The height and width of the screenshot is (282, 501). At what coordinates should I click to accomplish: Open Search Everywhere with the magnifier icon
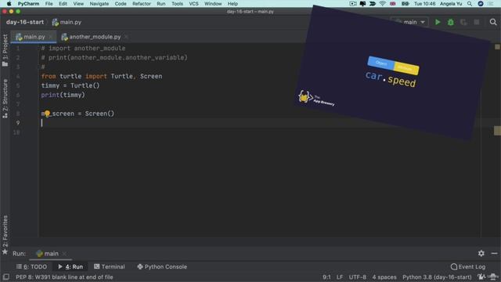point(493,22)
